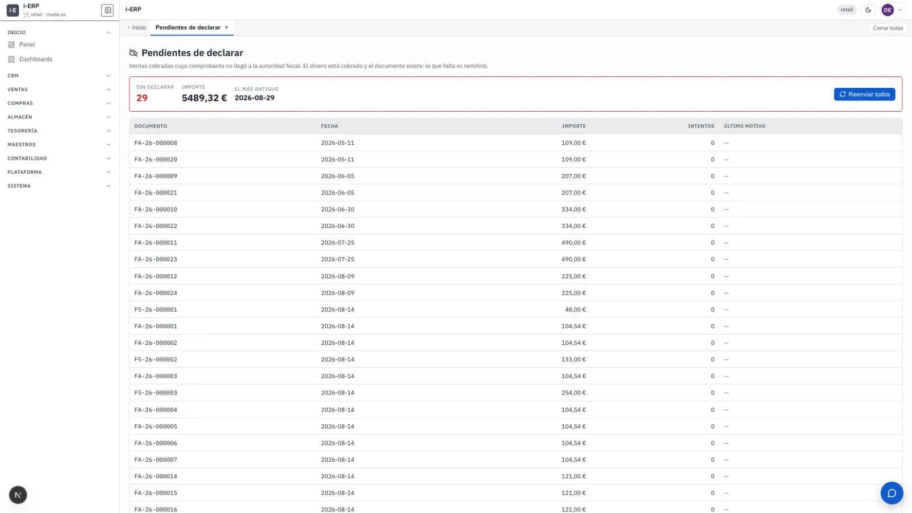Click document FS-26-000003

point(156,393)
